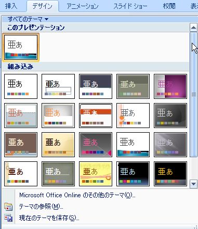198x229 pixels.
Task: Apply the magenta purple theme
Action: coord(170,86)
